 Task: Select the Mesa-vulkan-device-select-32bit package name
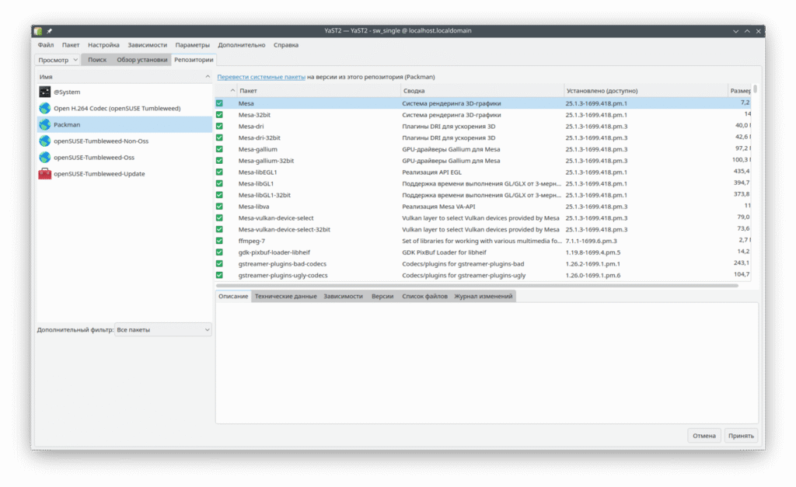[285, 230]
